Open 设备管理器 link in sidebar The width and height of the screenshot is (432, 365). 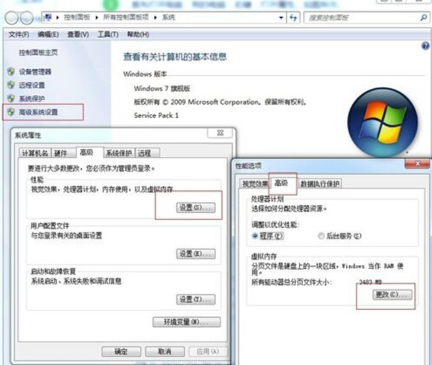[x=35, y=72]
